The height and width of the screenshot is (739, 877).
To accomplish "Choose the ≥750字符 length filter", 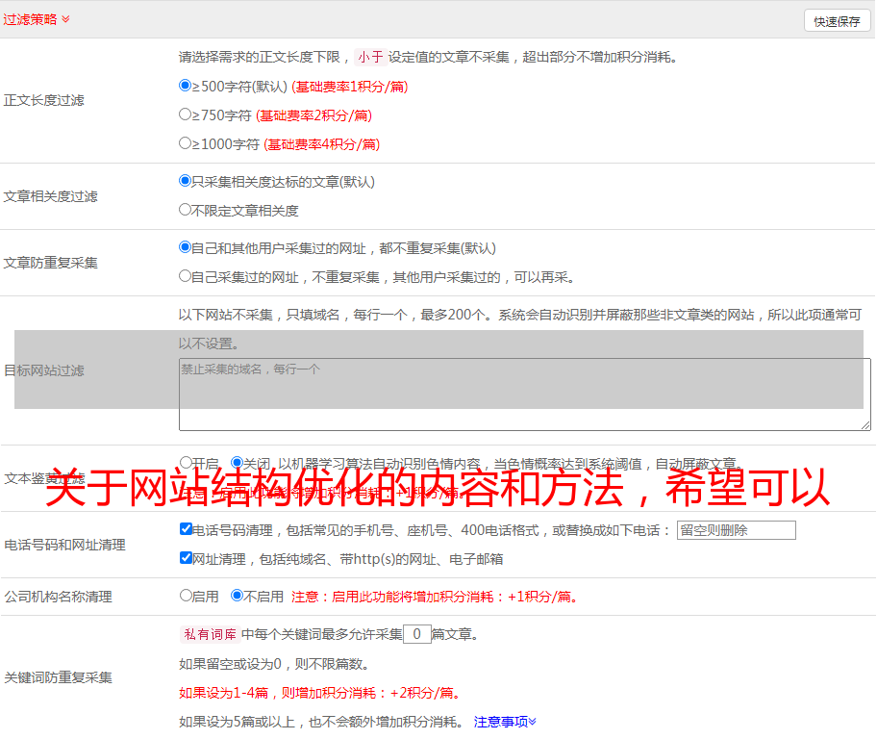I will (186, 115).
